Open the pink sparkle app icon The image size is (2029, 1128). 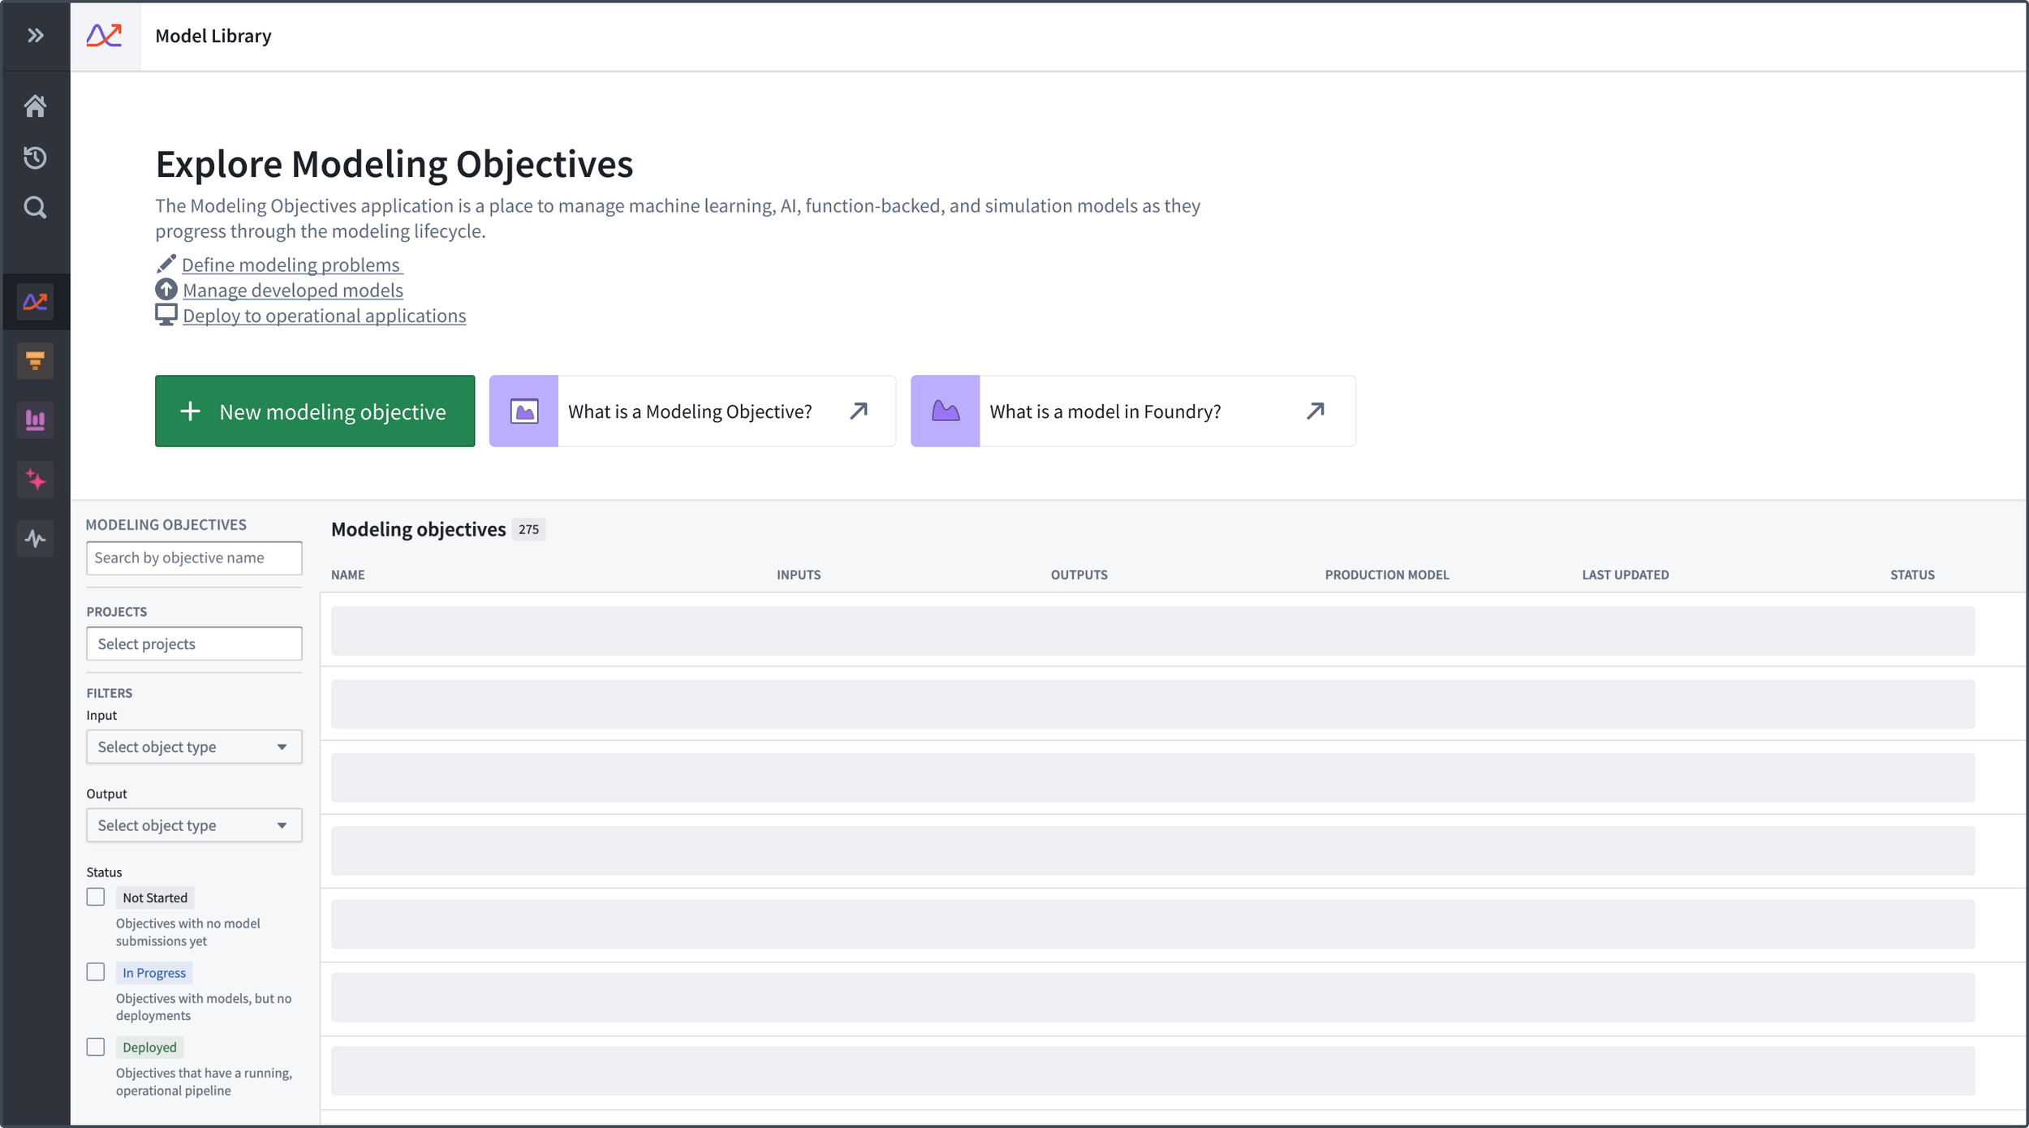click(35, 480)
